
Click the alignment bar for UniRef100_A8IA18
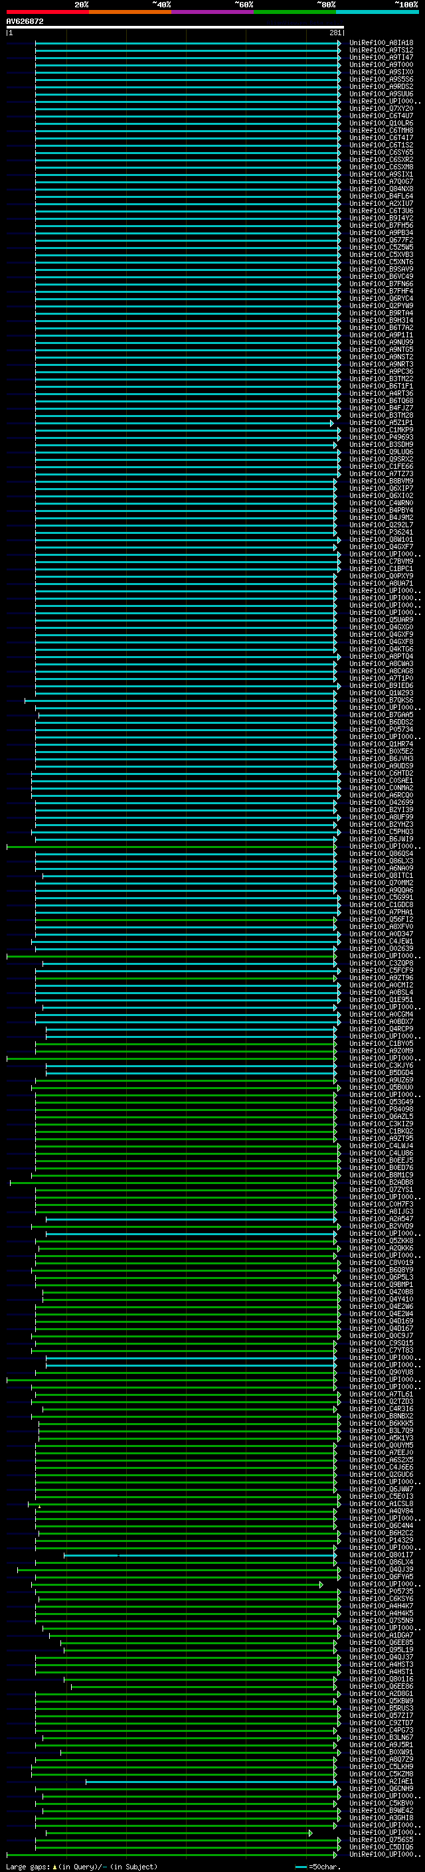[x=187, y=43]
